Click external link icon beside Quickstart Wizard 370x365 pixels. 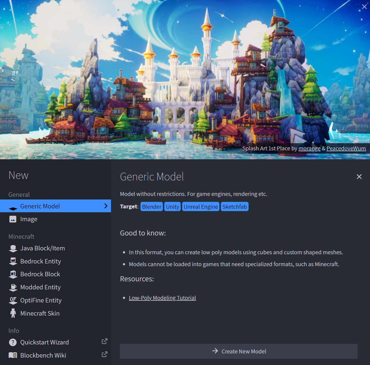104,341
